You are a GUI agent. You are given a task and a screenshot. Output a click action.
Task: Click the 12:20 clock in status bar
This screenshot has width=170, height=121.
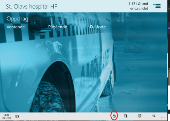(6, 115)
